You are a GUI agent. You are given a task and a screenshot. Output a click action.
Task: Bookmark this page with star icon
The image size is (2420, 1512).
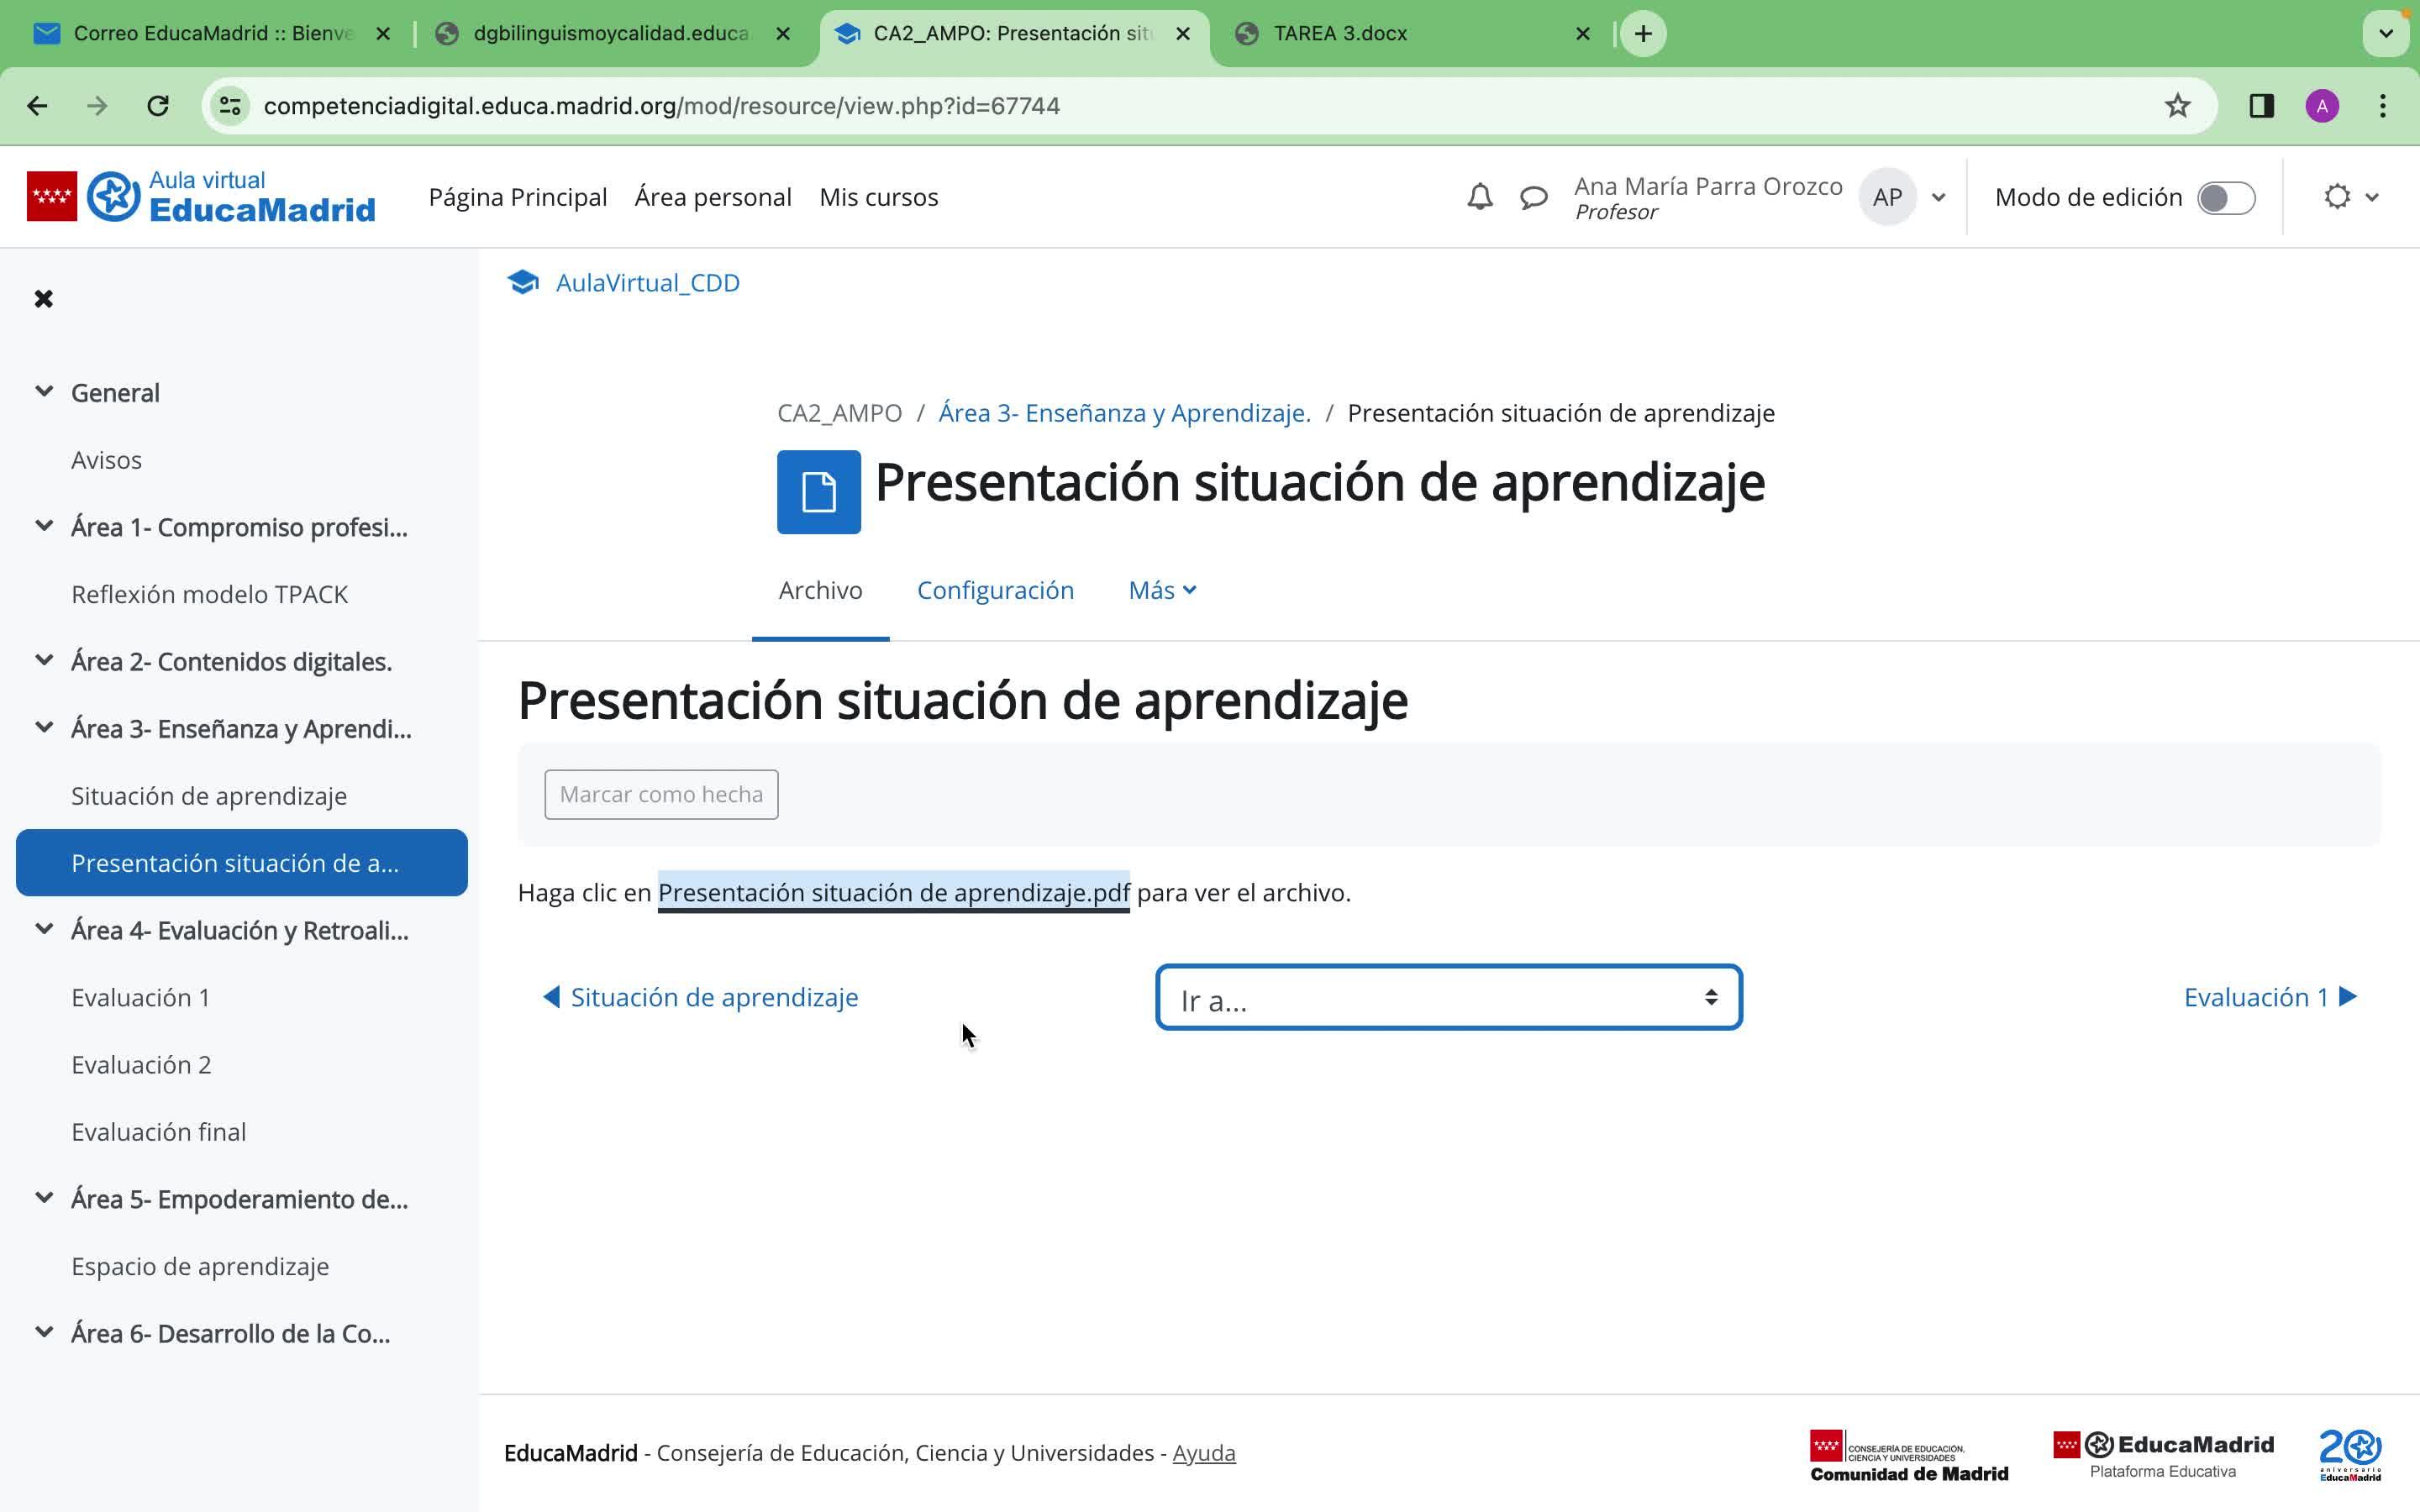2177,106
